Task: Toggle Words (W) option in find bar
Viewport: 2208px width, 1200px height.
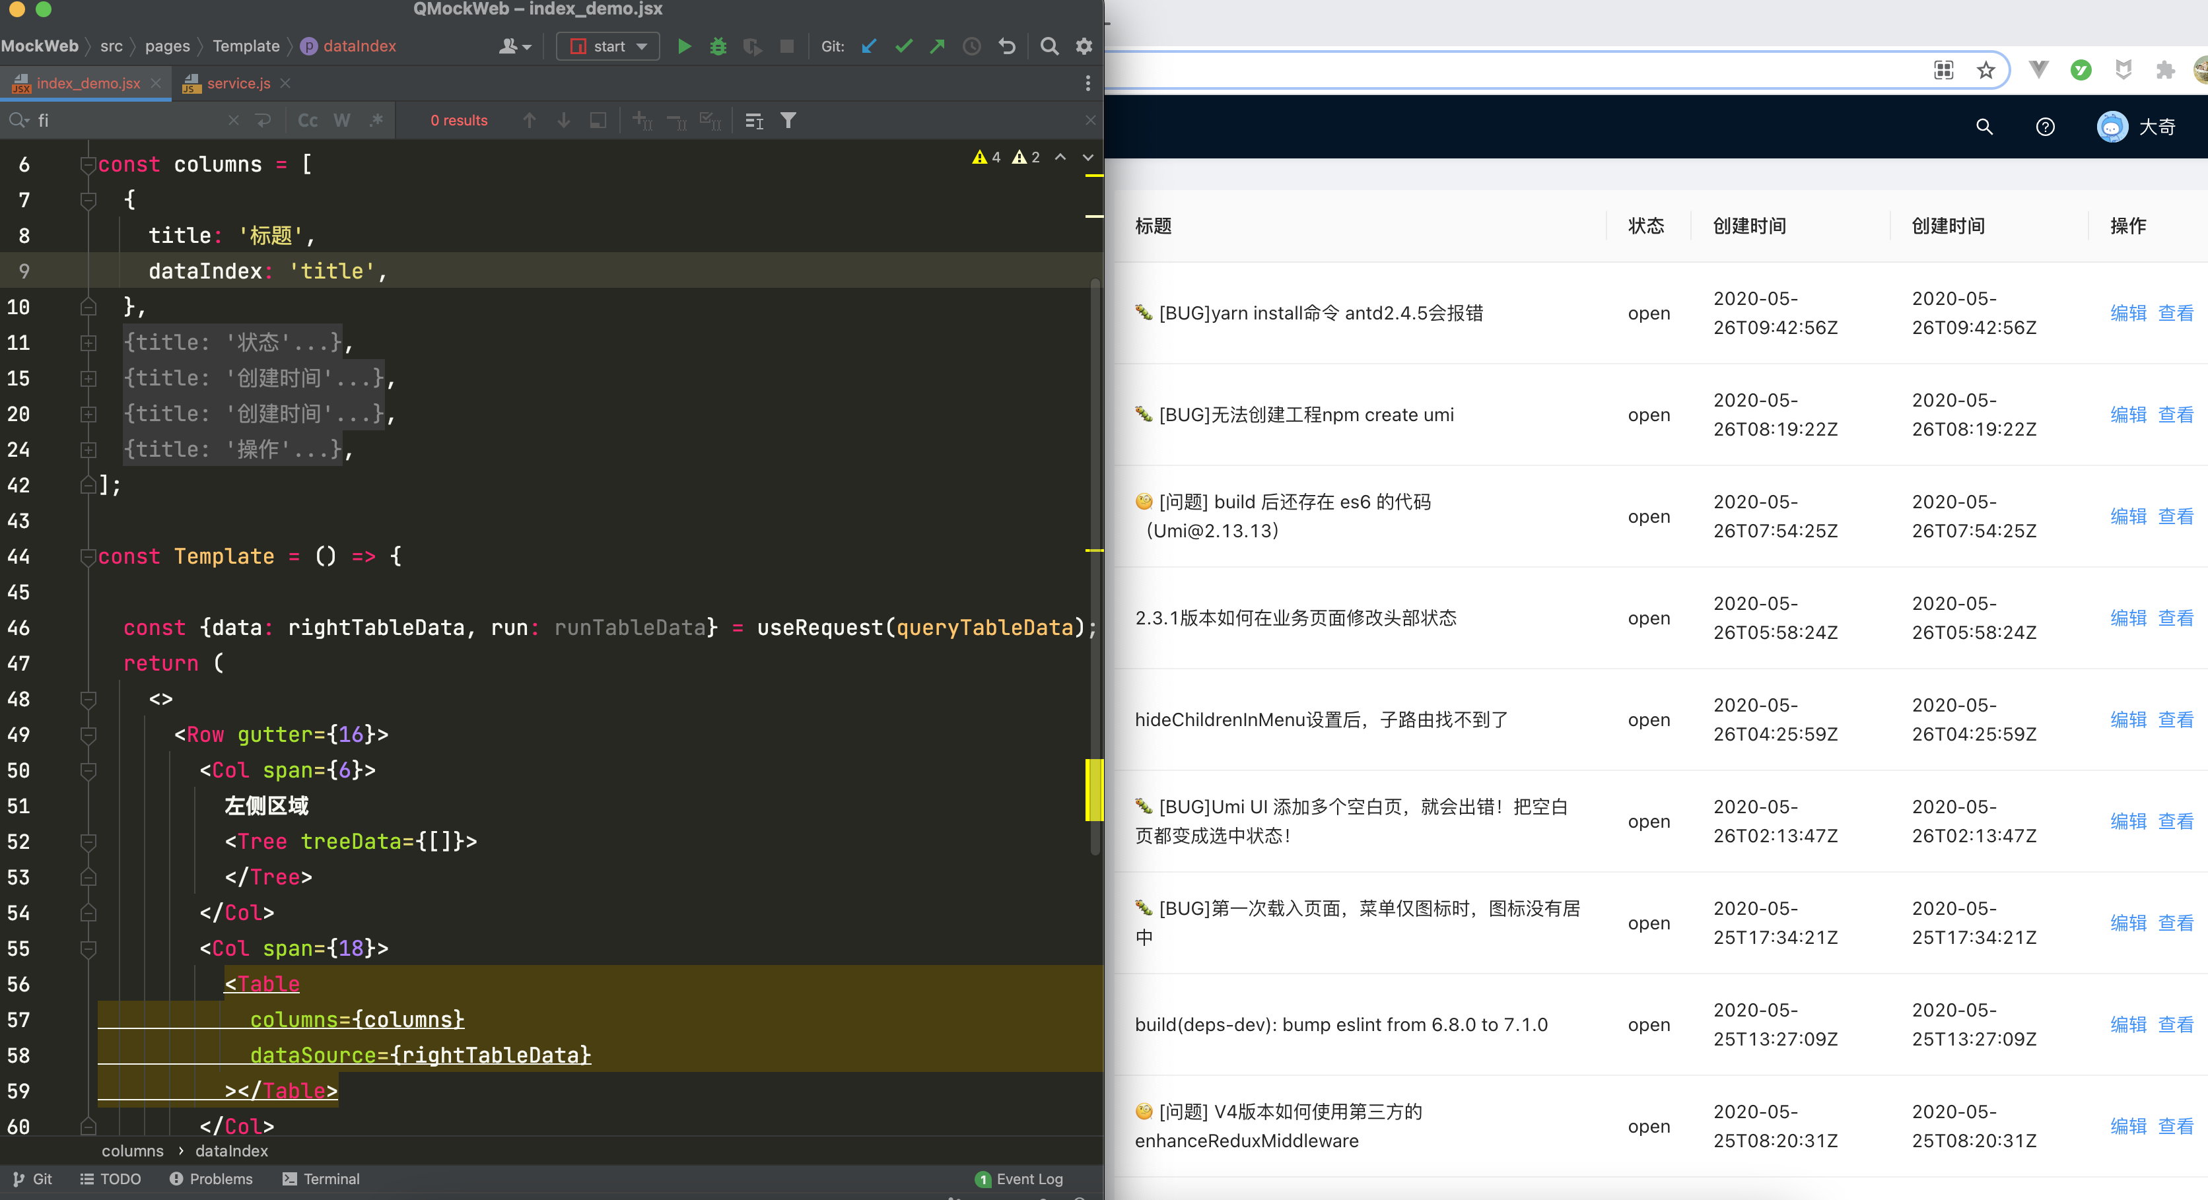Action: tap(341, 121)
